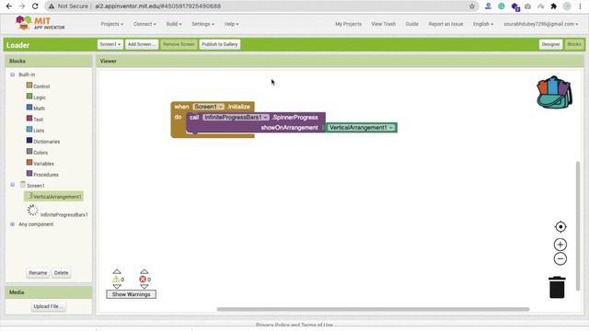The height and width of the screenshot is (331, 589).
Task: Open the Colors blocks category
Action: (40, 153)
